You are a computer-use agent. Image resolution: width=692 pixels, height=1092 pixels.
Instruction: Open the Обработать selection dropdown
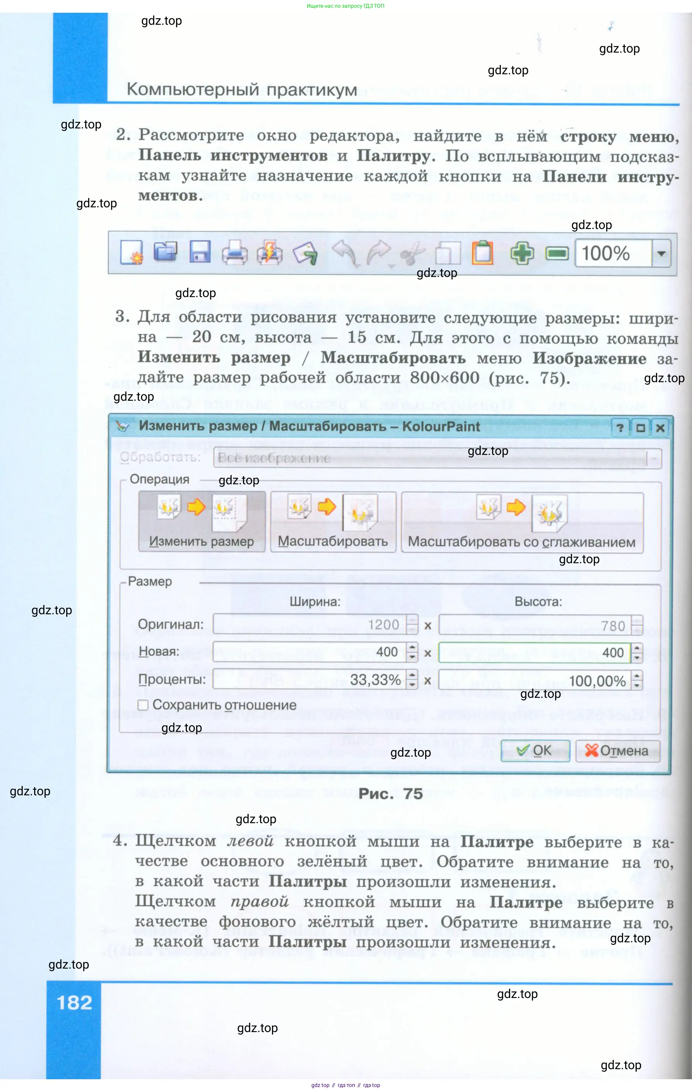coord(655,459)
